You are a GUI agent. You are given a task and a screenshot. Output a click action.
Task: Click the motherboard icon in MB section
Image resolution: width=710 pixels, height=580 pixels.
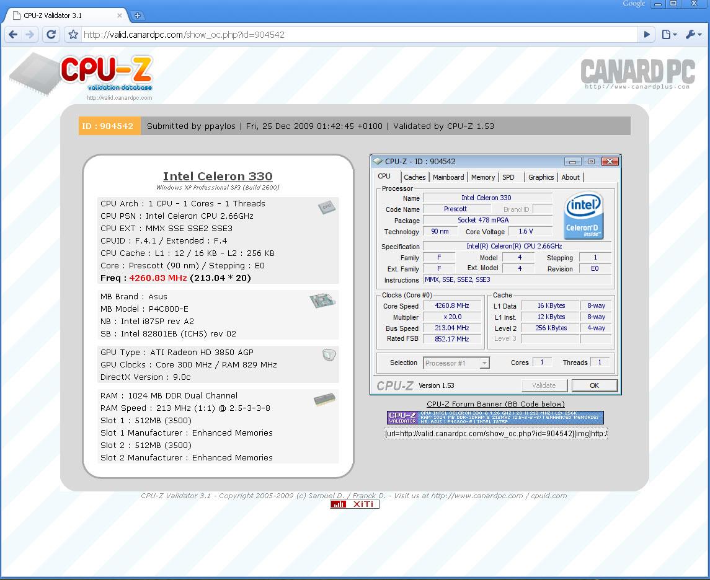pos(323,301)
